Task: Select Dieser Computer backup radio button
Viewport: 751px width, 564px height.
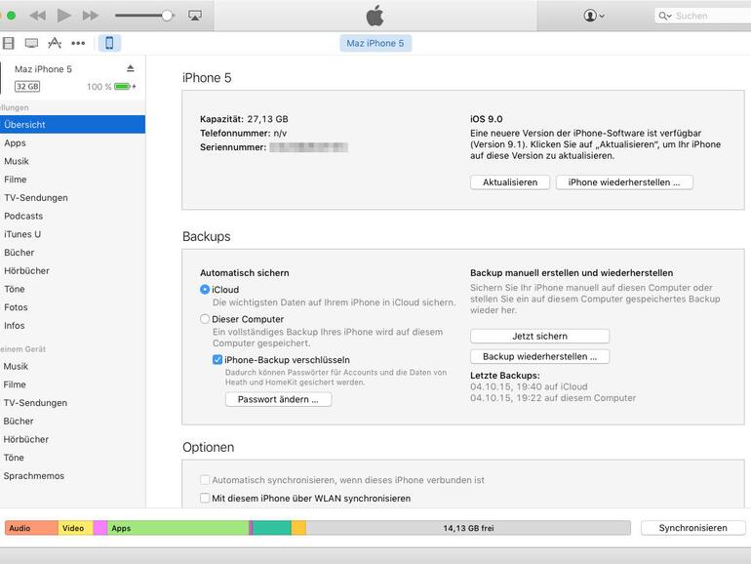Action: point(205,319)
